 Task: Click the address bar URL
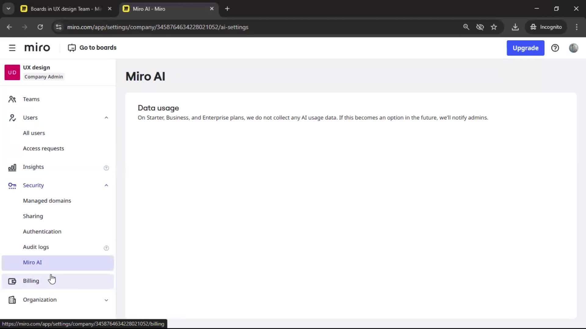(157, 27)
